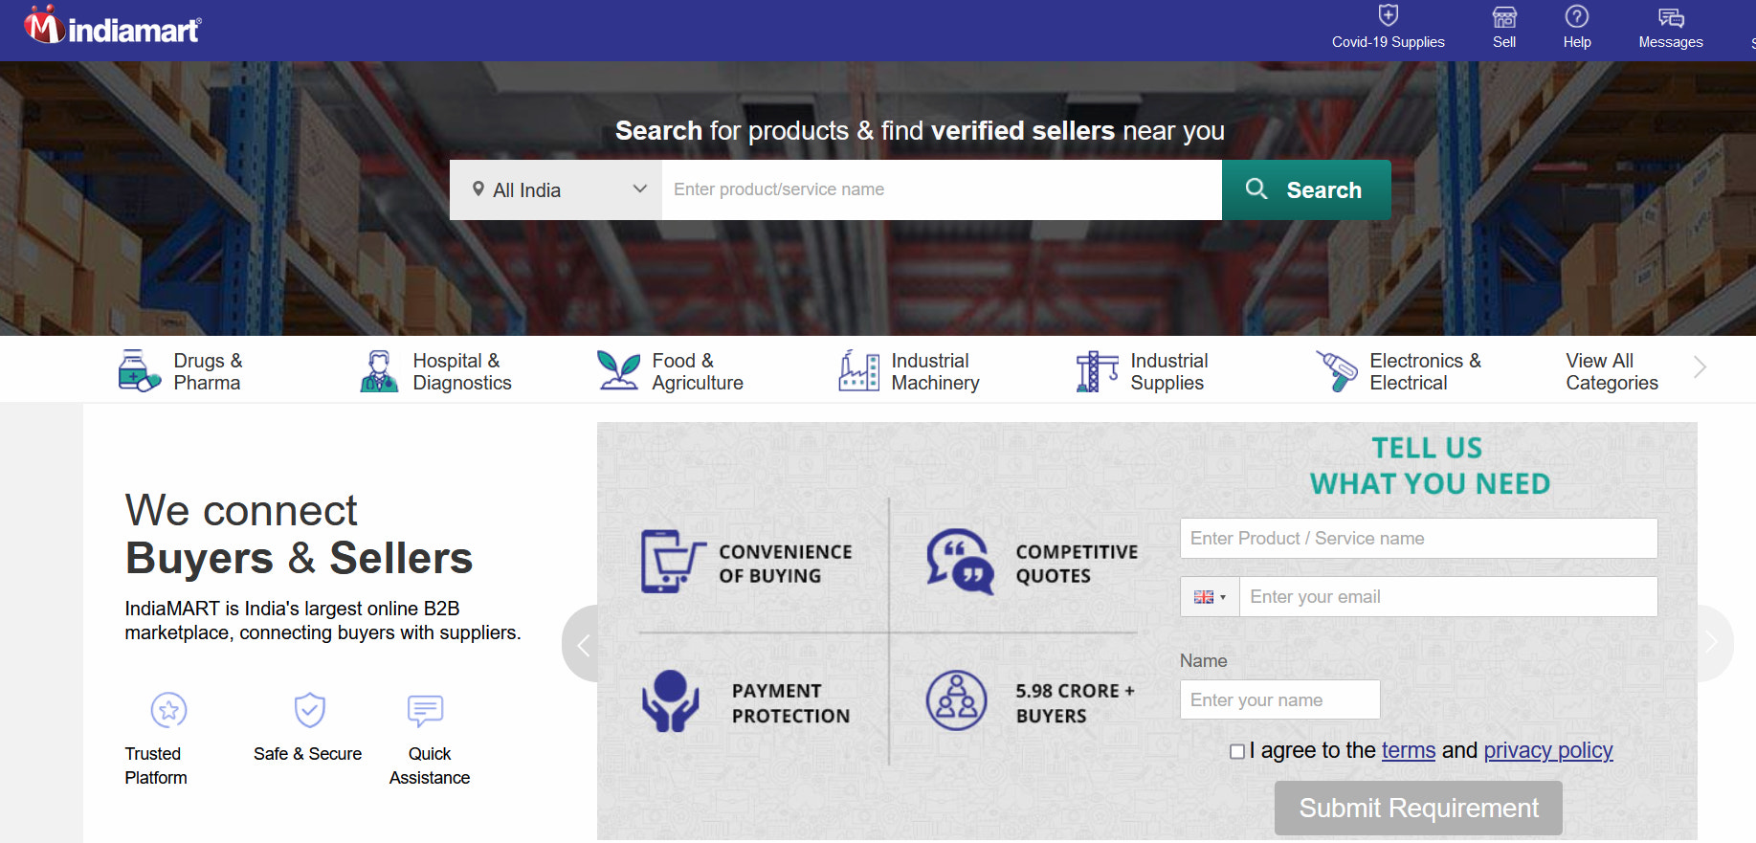The image size is (1756, 843).
Task: Expand categories with the right chevron arrow
Action: point(1700,367)
